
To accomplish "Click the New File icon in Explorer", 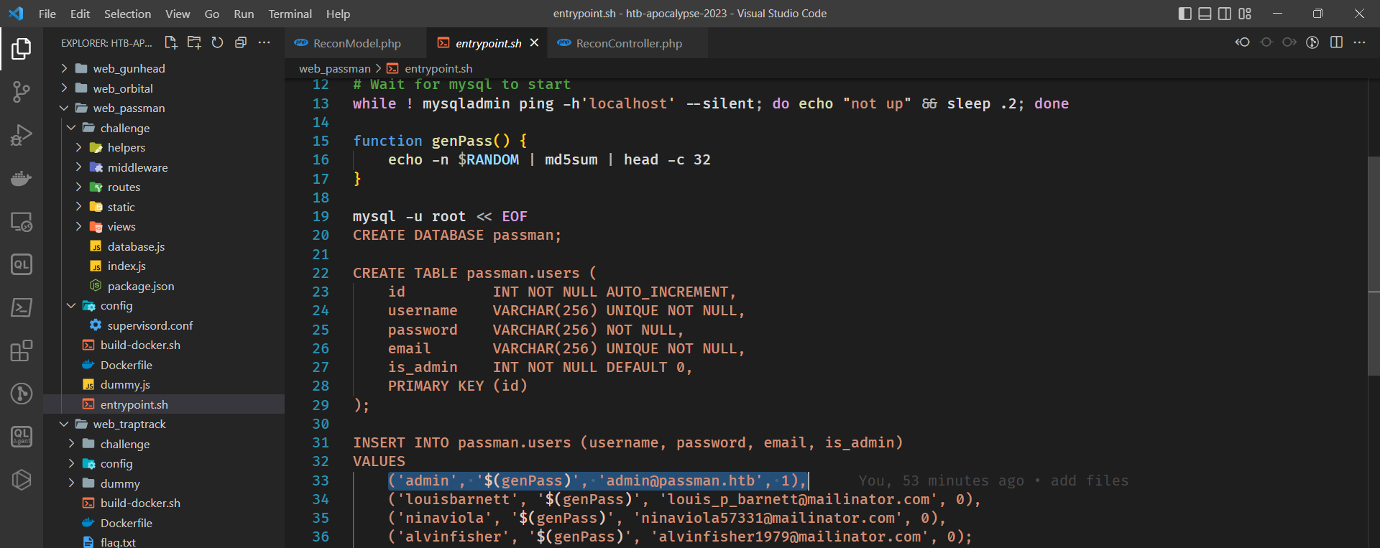I will (171, 43).
